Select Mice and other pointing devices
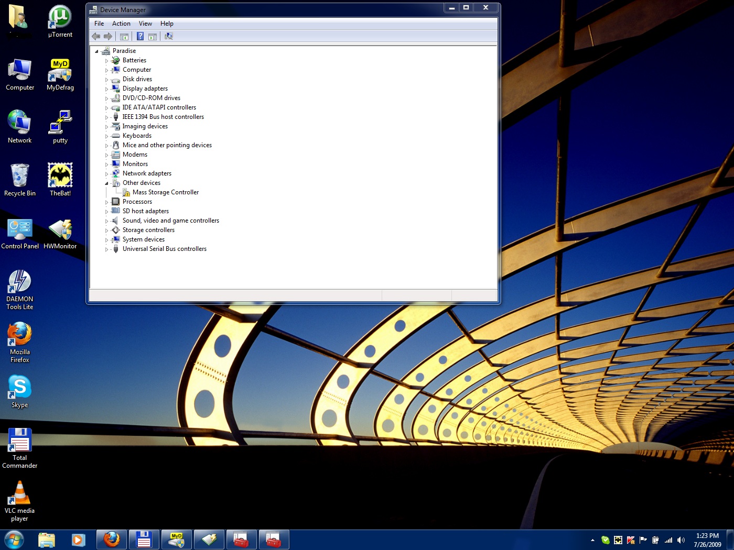The width and height of the screenshot is (734, 550). point(167,145)
